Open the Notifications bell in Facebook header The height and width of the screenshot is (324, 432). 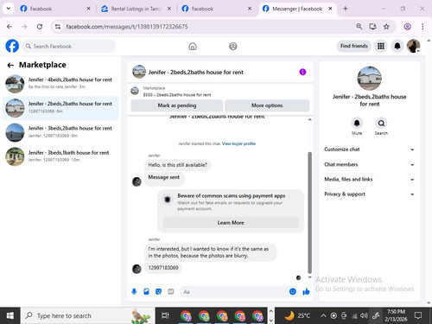397,46
